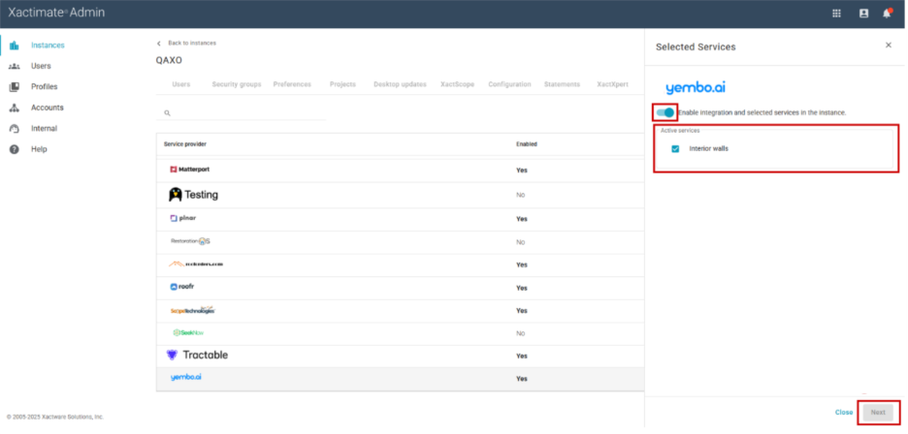This screenshot has height=434, width=908.
Task: Click the QAXO instance title
Action: [169, 60]
